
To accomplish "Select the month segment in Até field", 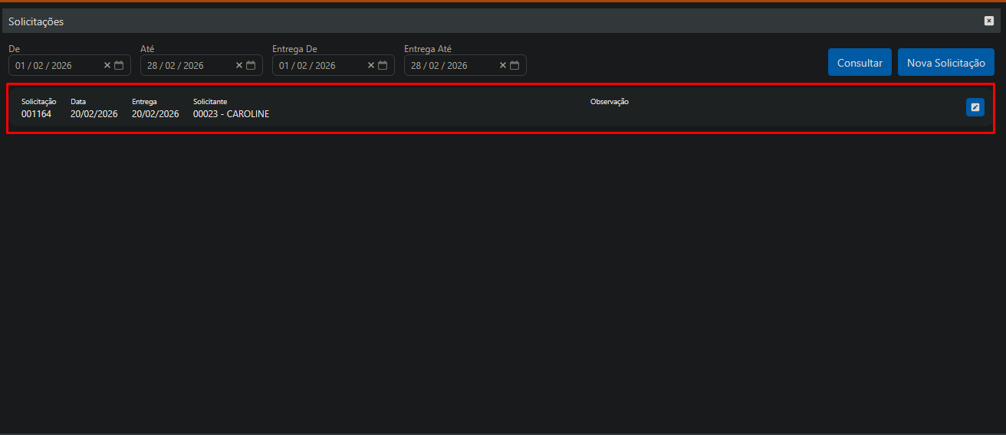I will pos(170,66).
